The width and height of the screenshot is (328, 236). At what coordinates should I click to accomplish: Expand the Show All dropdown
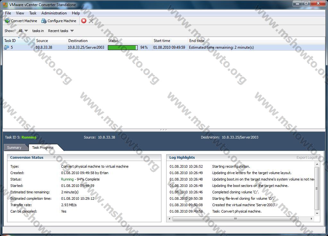pos(23,31)
